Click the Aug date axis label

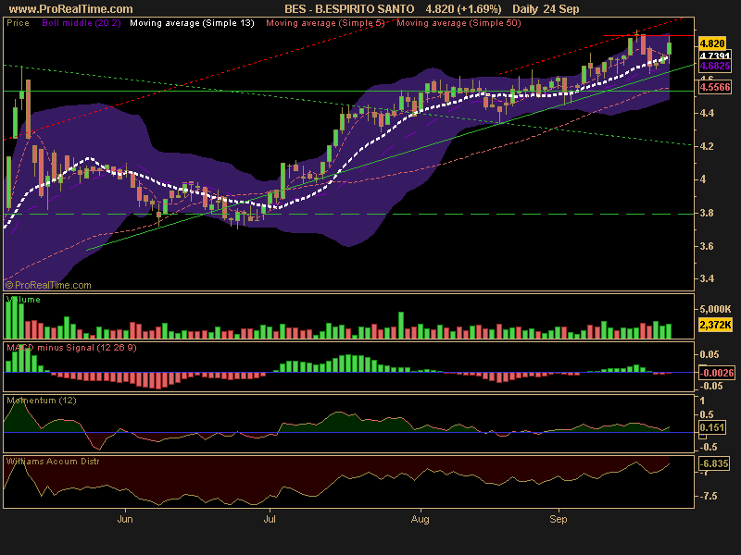(x=421, y=520)
